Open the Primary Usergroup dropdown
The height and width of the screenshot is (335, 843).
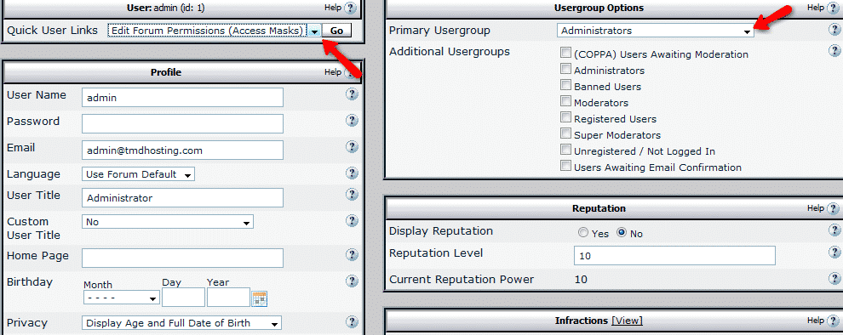(x=656, y=31)
